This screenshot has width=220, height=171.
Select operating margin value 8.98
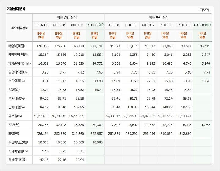45,72
